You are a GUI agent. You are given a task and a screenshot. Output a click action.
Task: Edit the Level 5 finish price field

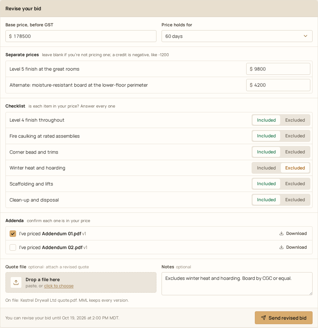coord(278,69)
